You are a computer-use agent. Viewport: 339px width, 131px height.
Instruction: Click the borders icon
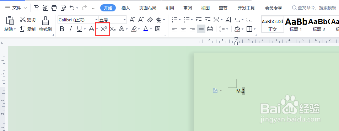point(249,29)
